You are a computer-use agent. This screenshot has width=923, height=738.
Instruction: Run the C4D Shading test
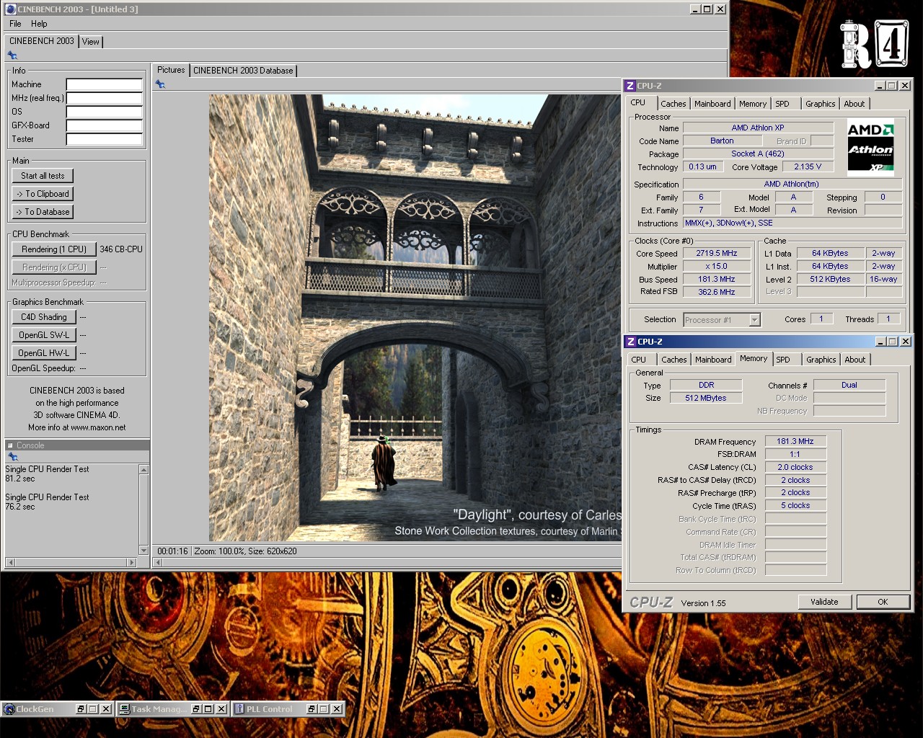[43, 317]
